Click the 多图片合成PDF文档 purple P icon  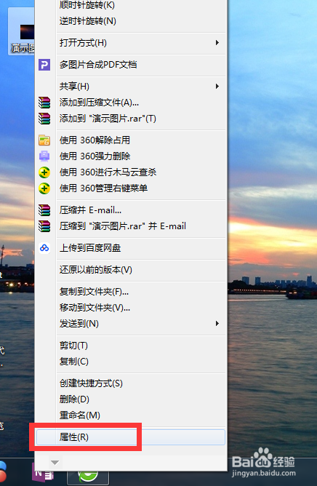tap(44, 65)
